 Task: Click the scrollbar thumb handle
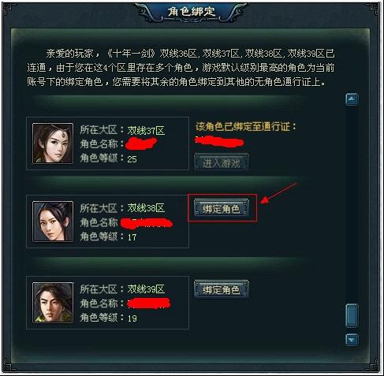352,315
